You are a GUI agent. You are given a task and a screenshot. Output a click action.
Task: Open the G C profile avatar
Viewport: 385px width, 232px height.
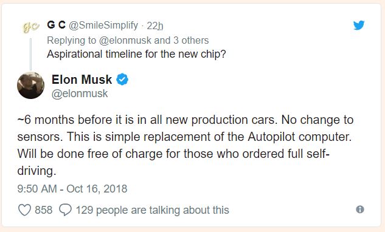pos(30,27)
